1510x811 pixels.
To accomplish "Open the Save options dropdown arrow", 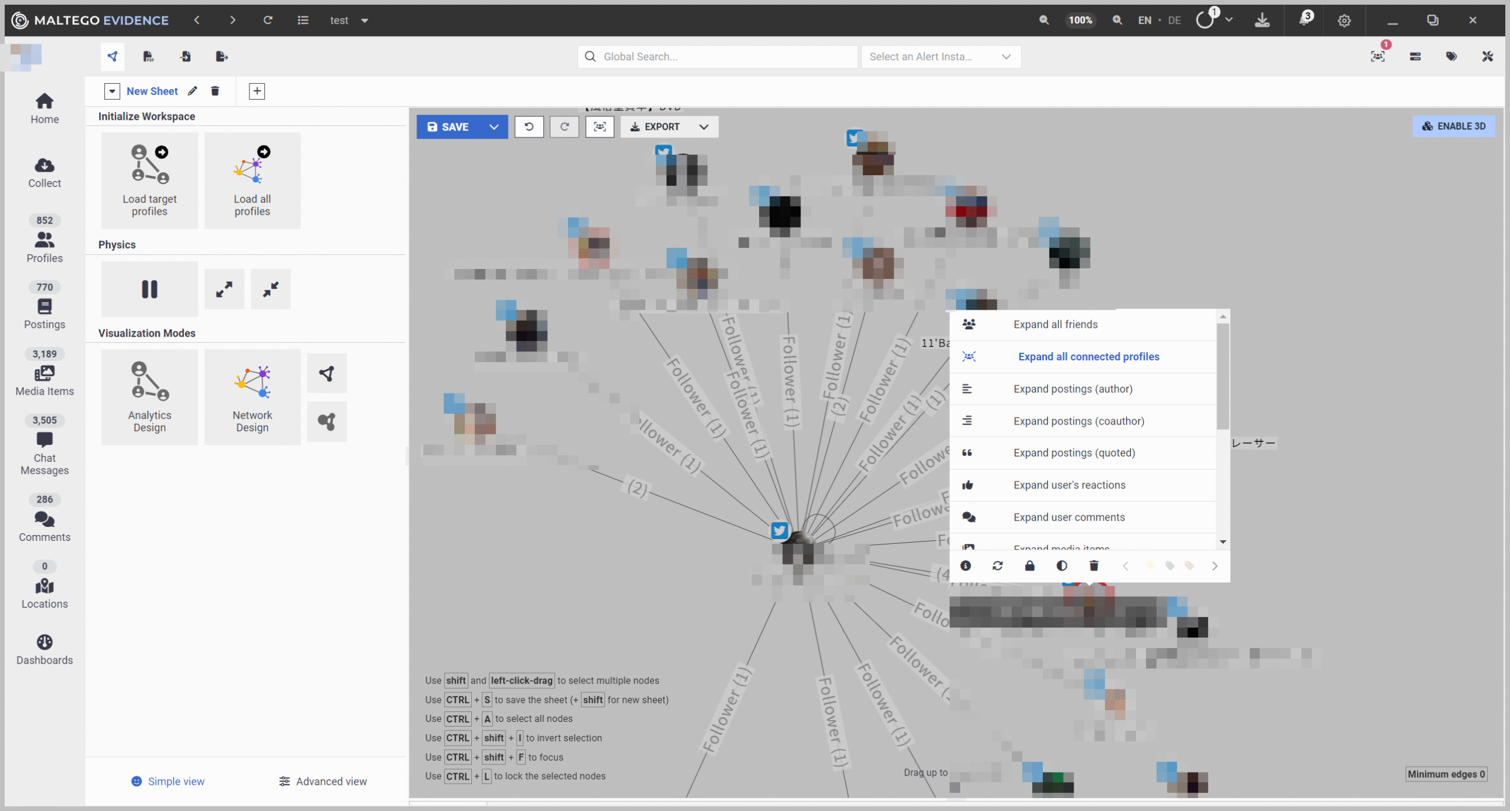I will pos(494,127).
